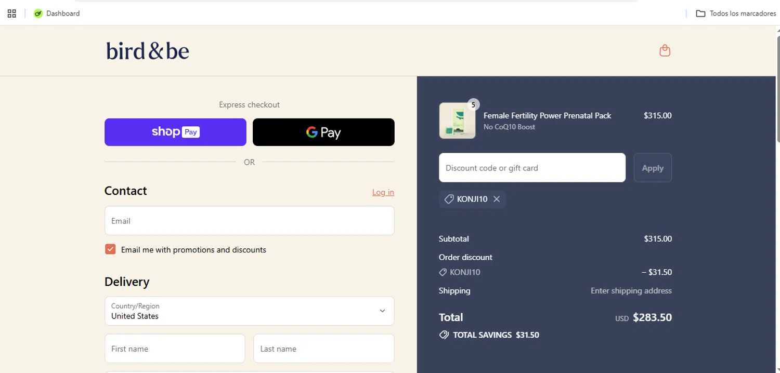
Task: Open Todos los marcadores folder
Action: pyautogui.click(x=736, y=14)
